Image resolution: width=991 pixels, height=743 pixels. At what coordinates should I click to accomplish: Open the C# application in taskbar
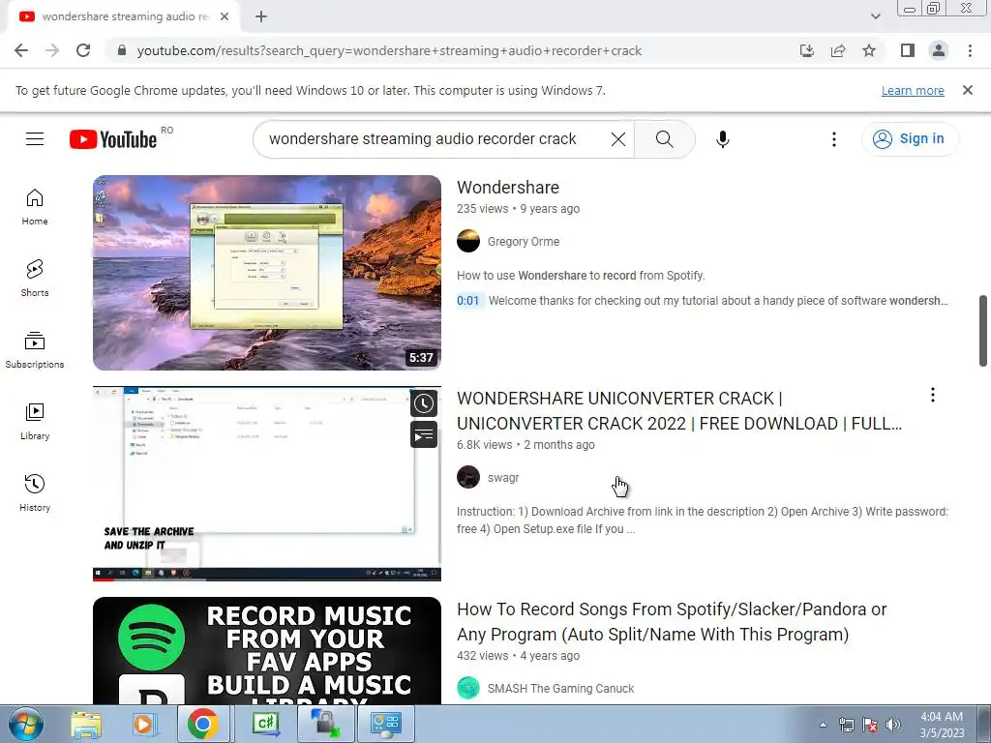(x=265, y=724)
